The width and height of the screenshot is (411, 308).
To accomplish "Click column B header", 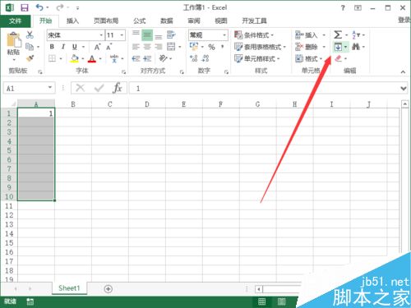I will (73, 104).
